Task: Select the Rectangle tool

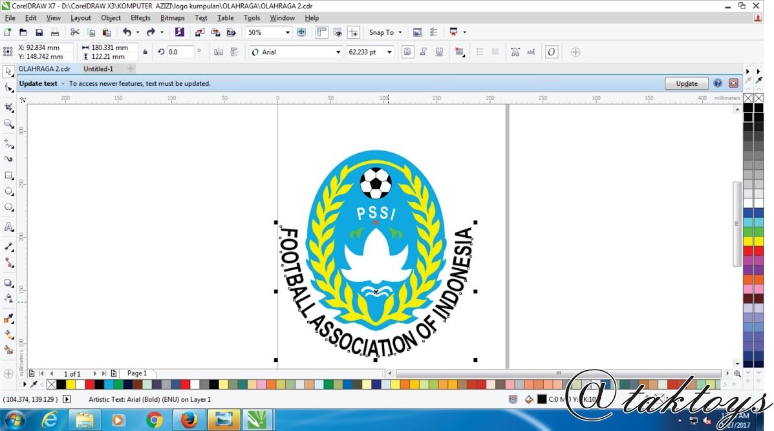Action: (x=8, y=176)
